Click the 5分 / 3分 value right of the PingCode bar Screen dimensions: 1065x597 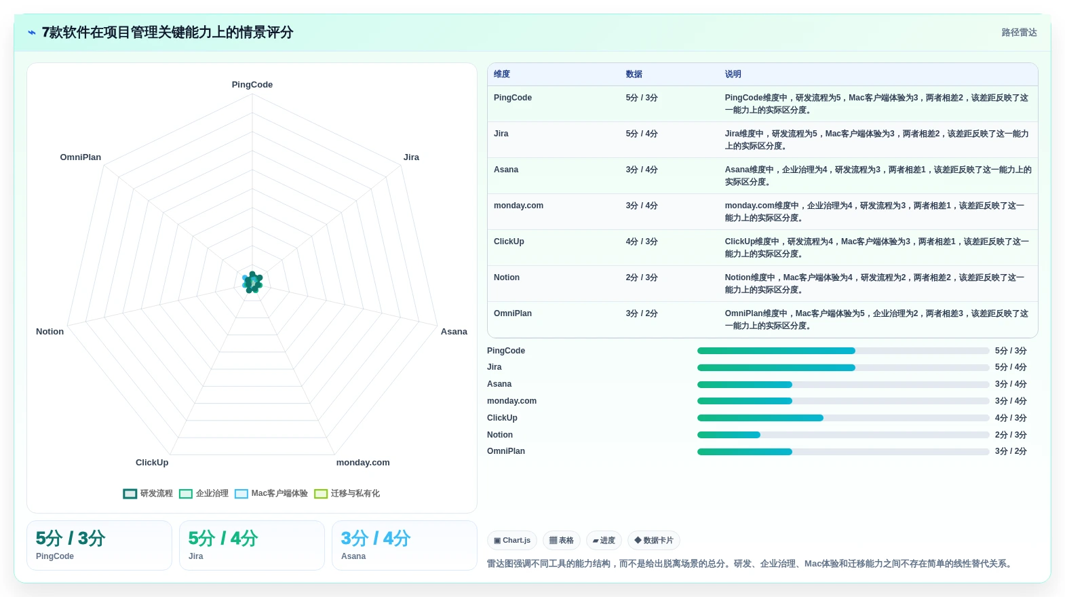pyautogui.click(x=1011, y=351)
